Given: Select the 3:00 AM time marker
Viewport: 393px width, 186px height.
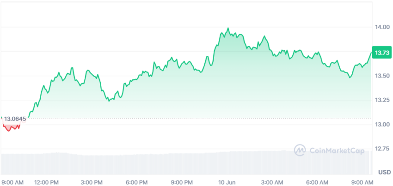Looking at the screenshot, I should 272,181.
